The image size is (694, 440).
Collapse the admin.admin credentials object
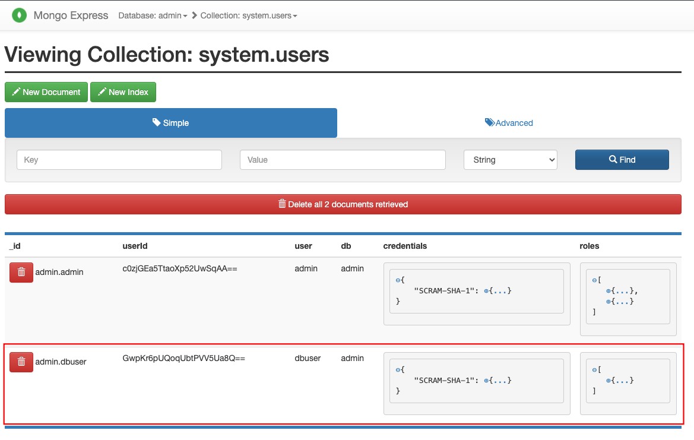(x=398, y=280)
